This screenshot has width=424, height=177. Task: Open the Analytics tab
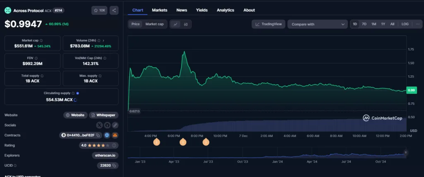[225, 10]
